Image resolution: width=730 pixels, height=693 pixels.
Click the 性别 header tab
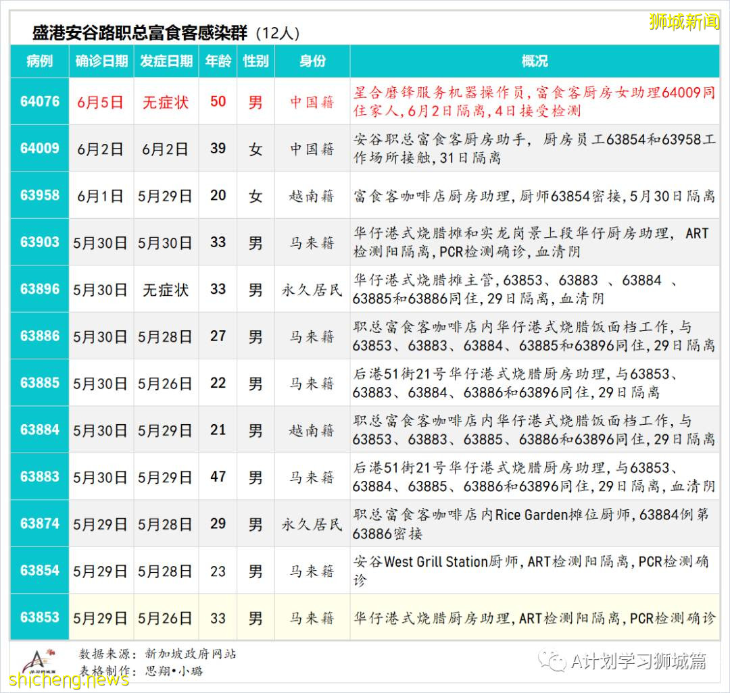point(255,61)
